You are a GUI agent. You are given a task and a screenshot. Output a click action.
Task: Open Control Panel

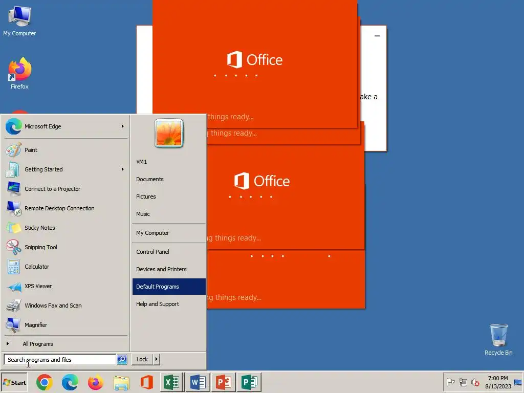[169, 252]
